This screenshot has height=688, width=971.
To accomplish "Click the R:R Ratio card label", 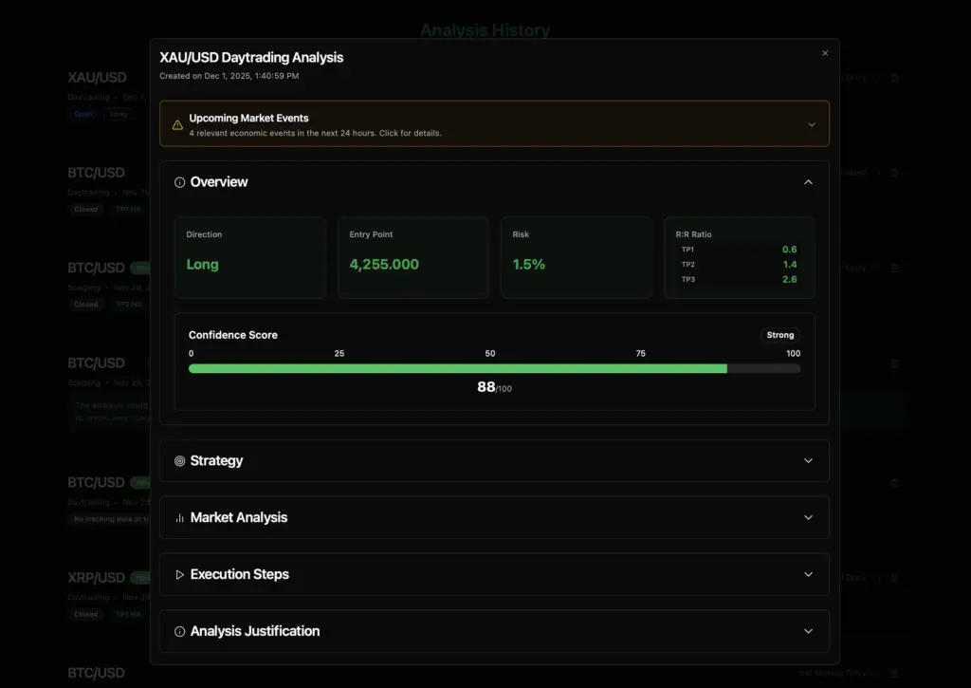I will (x=693, y=234).
